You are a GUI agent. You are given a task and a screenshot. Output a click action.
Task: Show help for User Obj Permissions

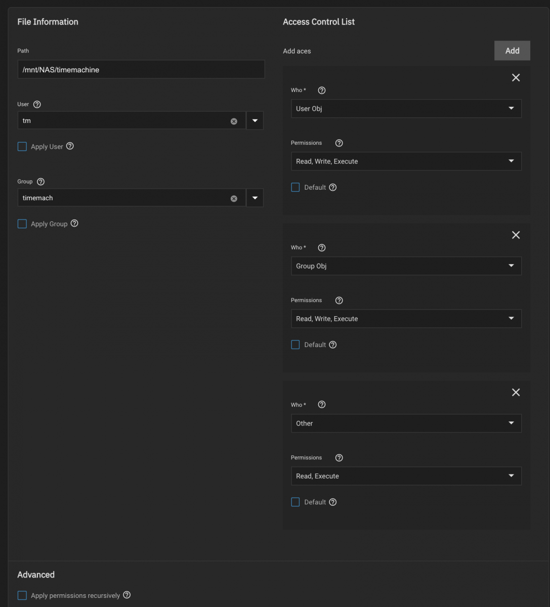[339, 143]
